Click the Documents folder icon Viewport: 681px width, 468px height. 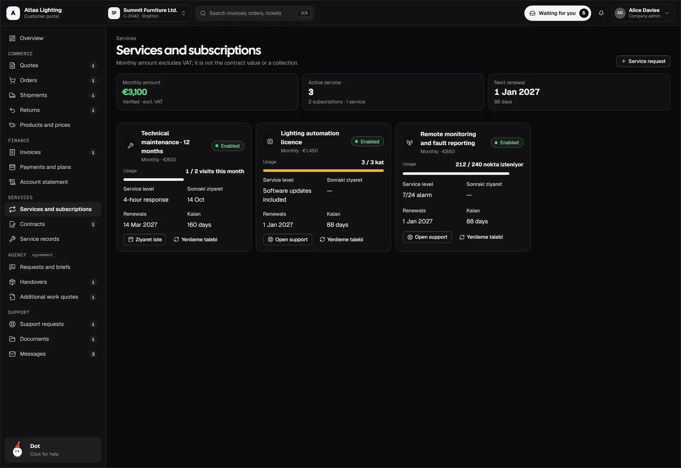click(12, 339)
